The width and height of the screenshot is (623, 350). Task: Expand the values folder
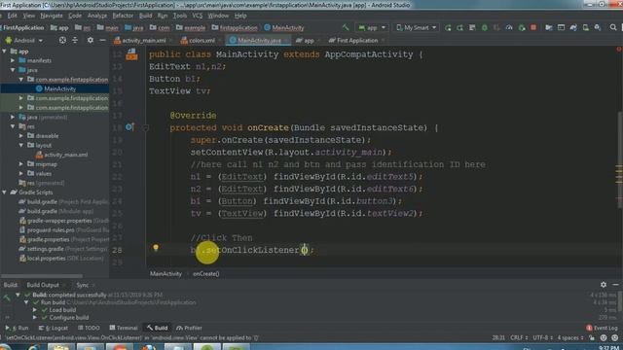21,173
